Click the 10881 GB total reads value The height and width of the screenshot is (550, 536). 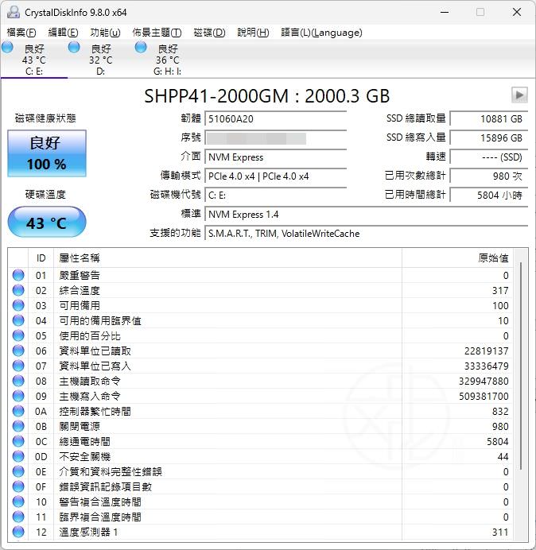point(489,119)
